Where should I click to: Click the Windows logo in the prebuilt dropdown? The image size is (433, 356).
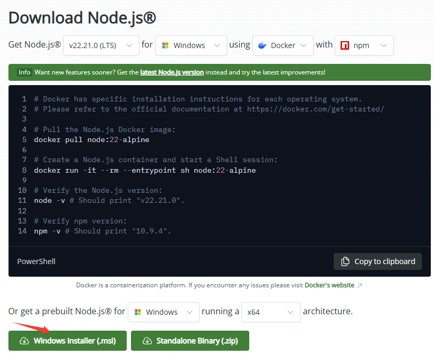138,312
